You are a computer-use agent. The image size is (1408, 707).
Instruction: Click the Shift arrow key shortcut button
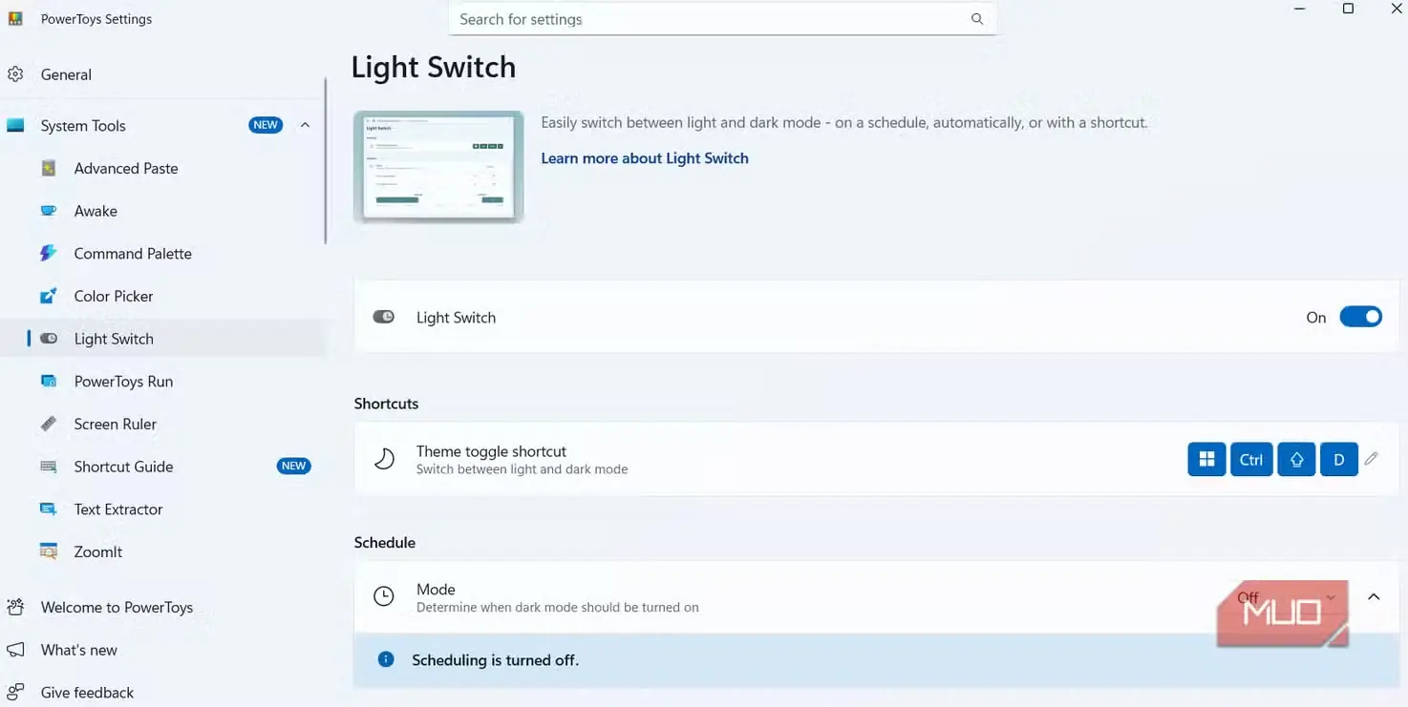click(x=1296, y=459)
